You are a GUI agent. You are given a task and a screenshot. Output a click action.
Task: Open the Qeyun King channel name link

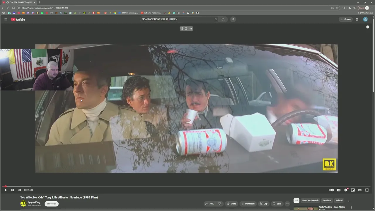(x=34, y=203)
